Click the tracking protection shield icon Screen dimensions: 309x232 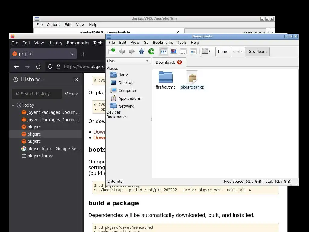50,67
